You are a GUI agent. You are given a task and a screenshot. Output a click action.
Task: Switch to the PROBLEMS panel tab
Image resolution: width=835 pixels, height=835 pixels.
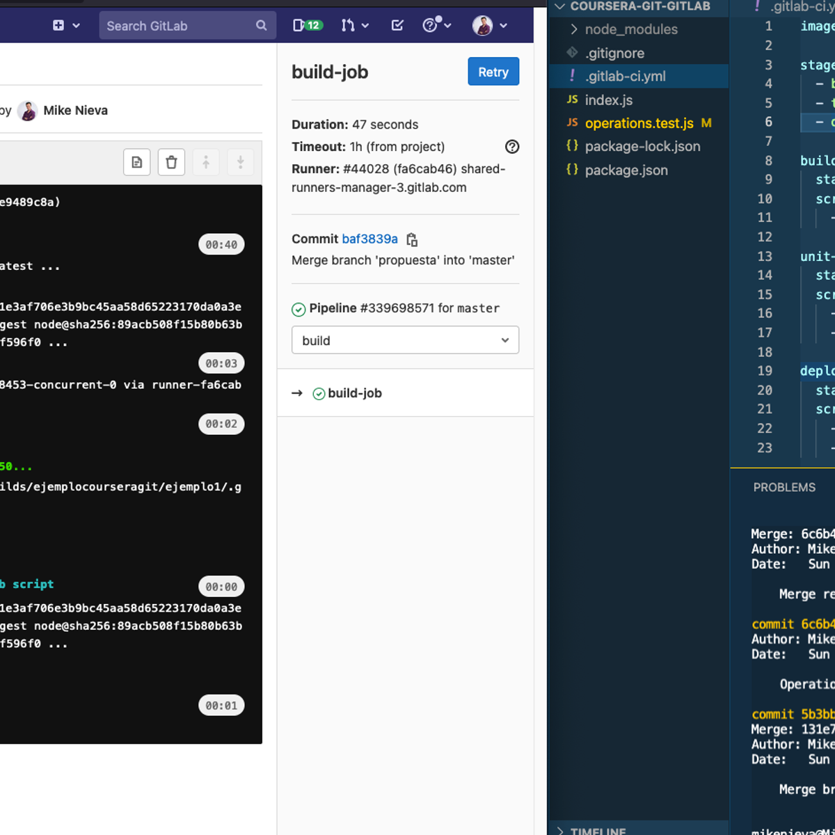tap(784, 487)
